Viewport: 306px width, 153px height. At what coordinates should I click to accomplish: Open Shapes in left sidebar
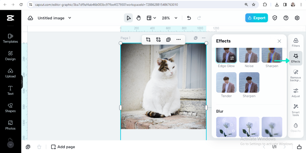pyautogui.click(x=10, y=107)
